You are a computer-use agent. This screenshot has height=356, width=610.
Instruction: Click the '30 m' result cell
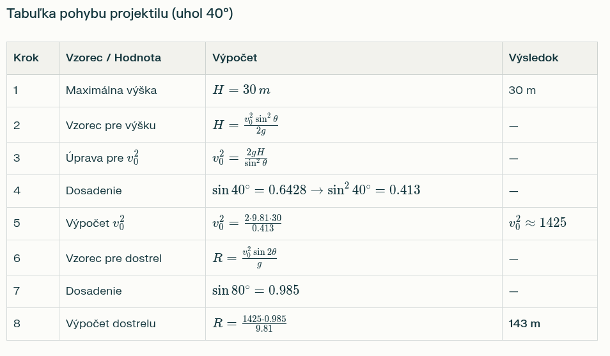coord(522,90)
